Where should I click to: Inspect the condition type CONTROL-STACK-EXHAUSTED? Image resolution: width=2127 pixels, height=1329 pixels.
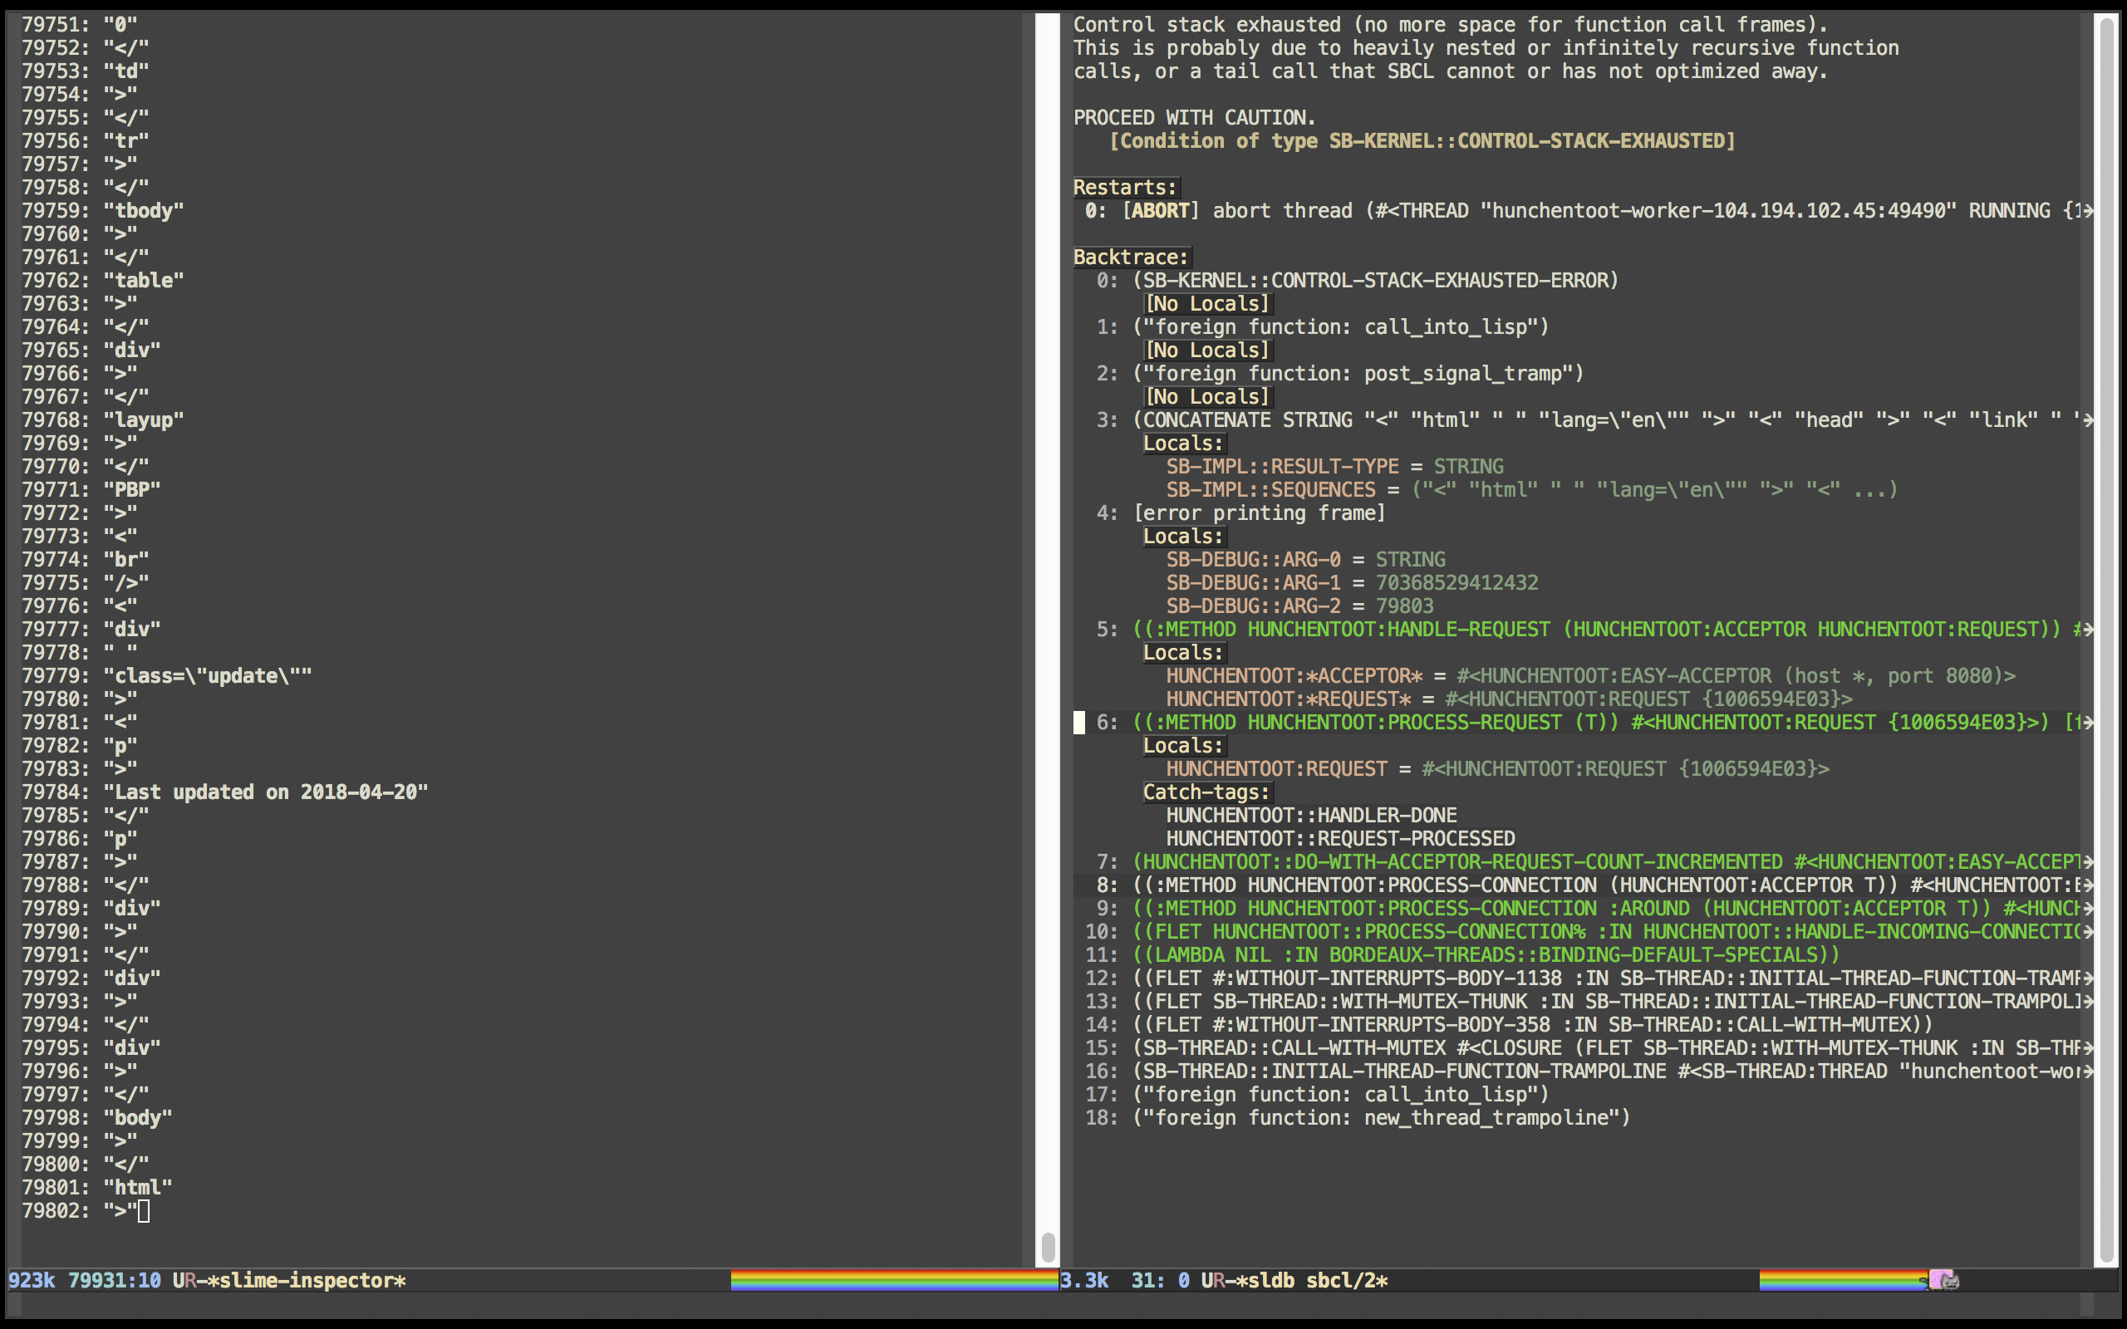point(1422,141)
